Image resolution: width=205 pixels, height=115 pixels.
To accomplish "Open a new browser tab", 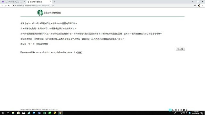I will [54, 2].
